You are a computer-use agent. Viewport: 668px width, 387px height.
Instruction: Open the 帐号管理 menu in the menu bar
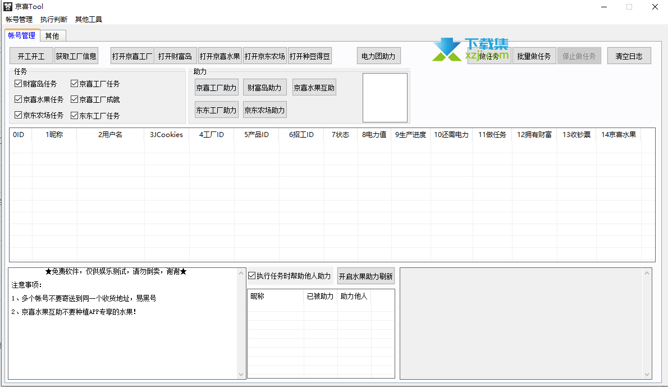click(19, 20)
